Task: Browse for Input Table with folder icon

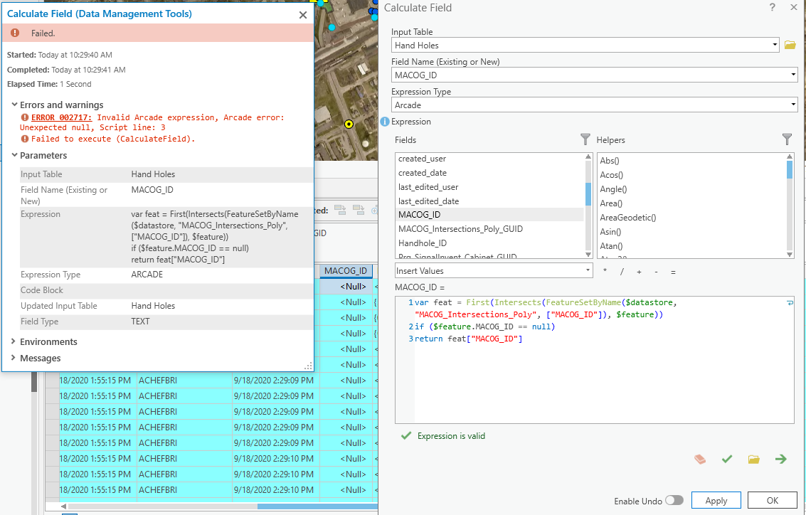Action: coord(790,46)
